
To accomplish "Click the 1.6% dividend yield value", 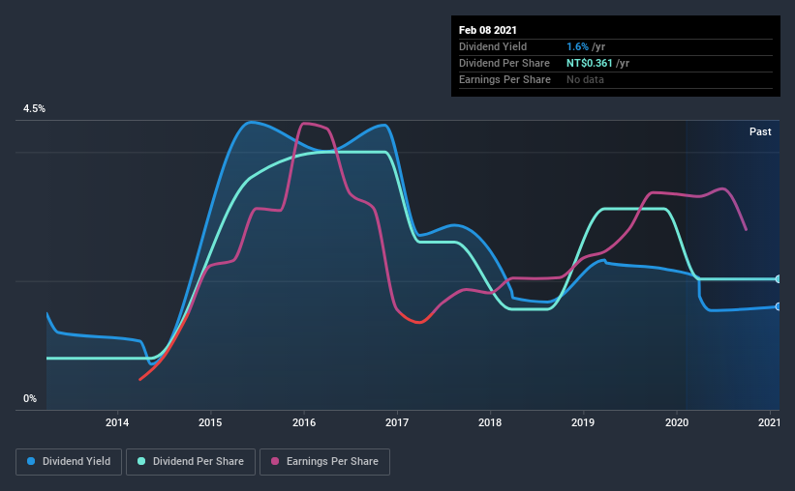I will 577,46.
